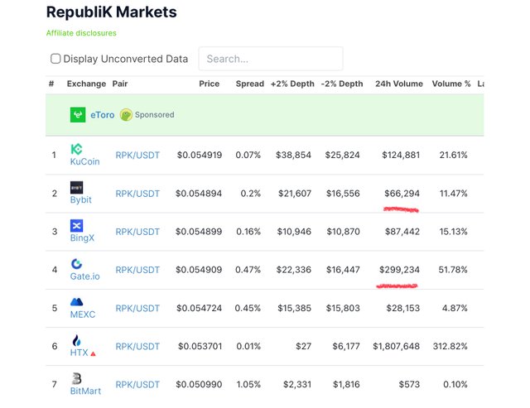Click the KuCoin exchange logo
The height and width of the screenshot is (408, 530).
76,149
